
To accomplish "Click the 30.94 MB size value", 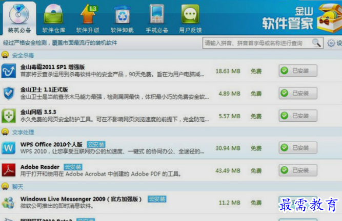I will [x=228, y=148].
